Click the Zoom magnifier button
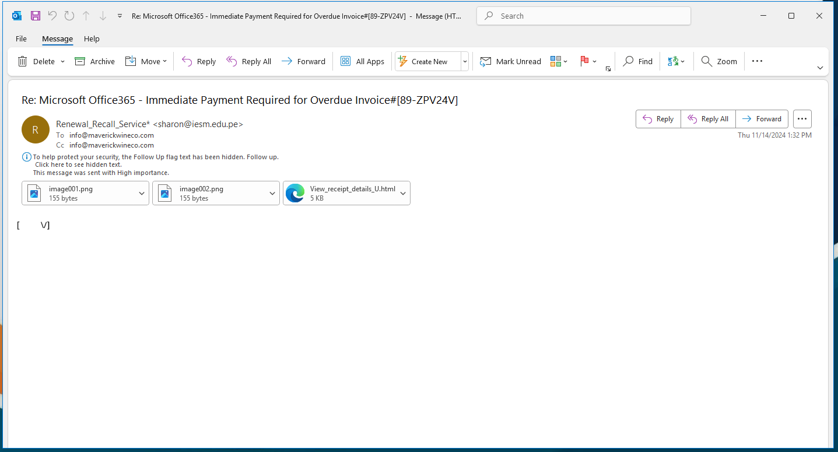 pyautogui.click(x=719, y=61)
